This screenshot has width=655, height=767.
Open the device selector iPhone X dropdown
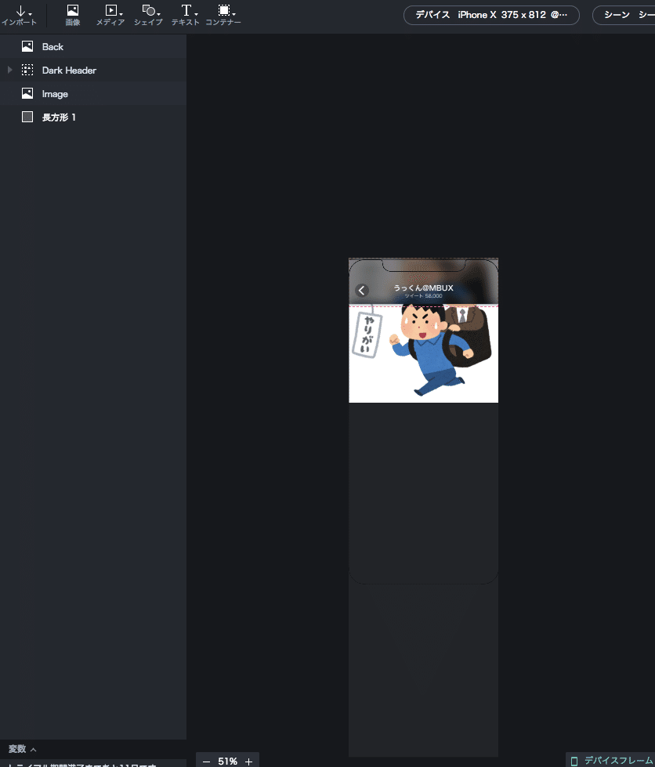tap(491, 15)
